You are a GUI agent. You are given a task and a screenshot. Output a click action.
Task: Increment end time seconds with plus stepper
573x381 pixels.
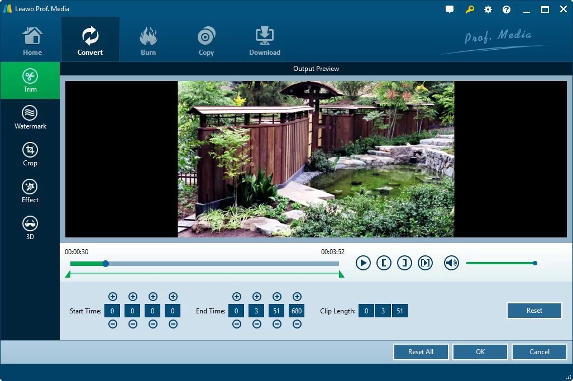point(276,297)
